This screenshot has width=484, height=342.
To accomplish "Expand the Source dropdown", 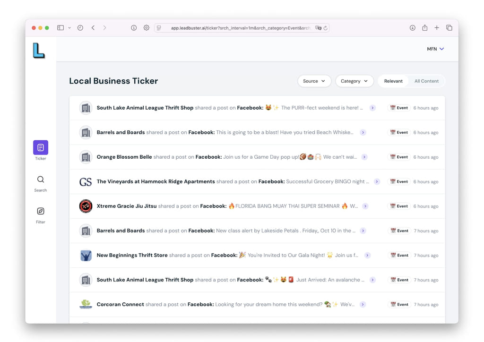I will 314,81.
